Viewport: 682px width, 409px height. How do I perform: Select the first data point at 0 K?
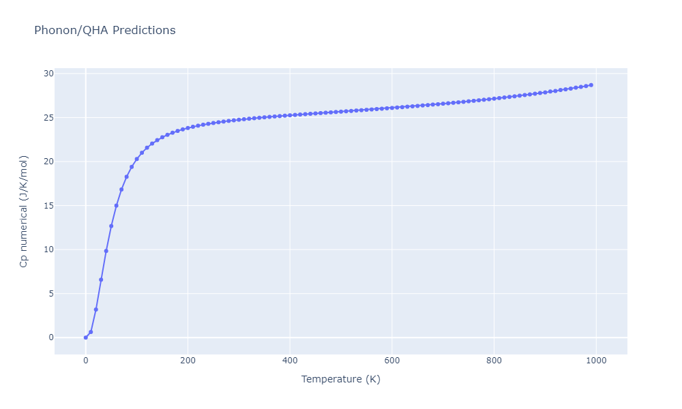point(85,337)
